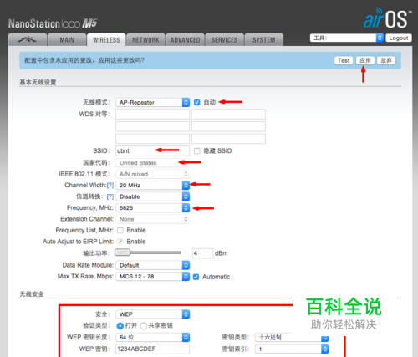
Task: Click the third right WDS peer field
Action: pos(228,139)
